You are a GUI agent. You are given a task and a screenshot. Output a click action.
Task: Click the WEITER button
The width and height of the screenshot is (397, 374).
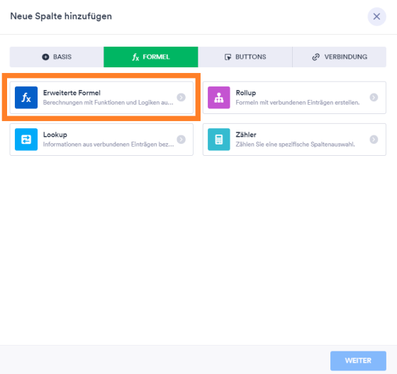click(358, 361)
